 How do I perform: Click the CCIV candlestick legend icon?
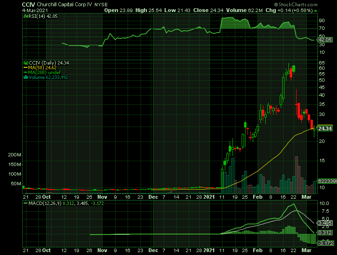click(x=26, y=63)
